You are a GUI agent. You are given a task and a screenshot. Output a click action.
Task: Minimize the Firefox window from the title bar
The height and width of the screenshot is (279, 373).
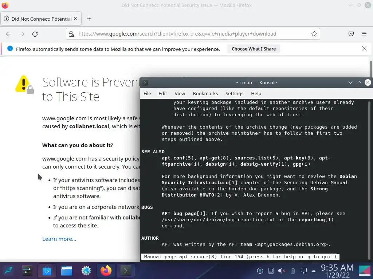click(350, 5)
